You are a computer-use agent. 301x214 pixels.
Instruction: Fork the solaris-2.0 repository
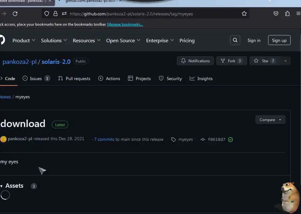click(231, 61)
